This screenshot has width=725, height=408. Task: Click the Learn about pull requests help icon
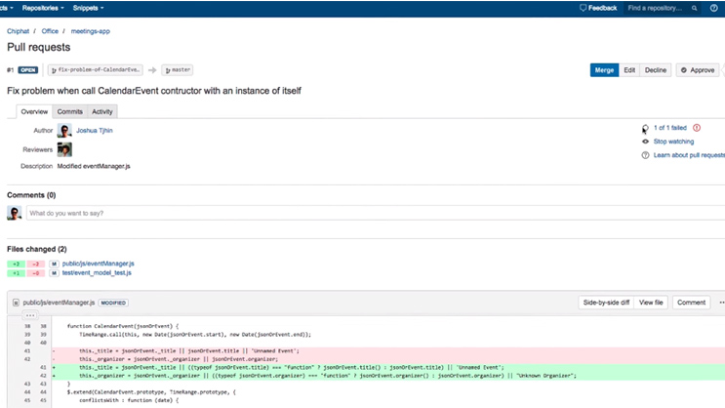click(645, 155)
